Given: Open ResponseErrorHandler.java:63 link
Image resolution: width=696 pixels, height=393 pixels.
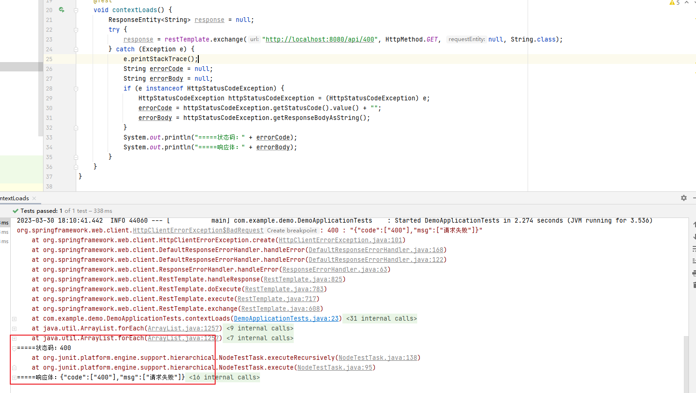Looking at the screenshot, I should (x=335, y=270).
